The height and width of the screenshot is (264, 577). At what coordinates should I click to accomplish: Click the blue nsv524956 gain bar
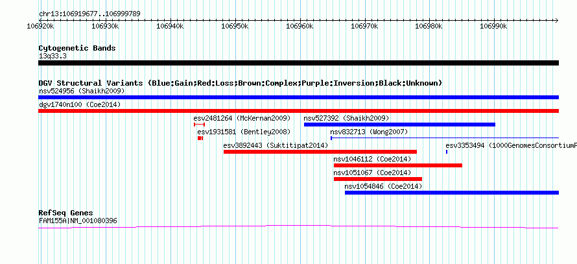298,97
